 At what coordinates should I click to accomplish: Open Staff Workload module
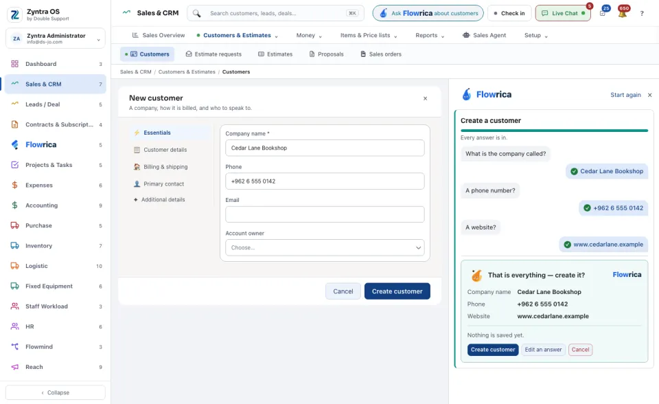coord(56,306)
